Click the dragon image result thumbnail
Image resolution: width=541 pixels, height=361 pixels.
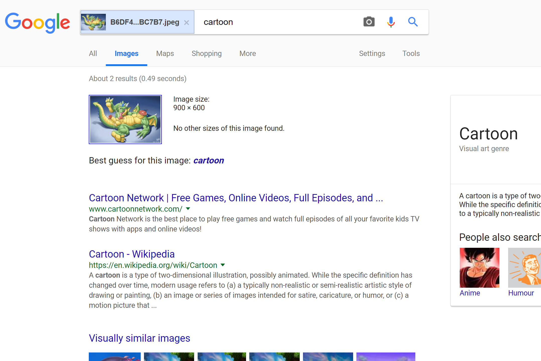[x=125, y=119]
